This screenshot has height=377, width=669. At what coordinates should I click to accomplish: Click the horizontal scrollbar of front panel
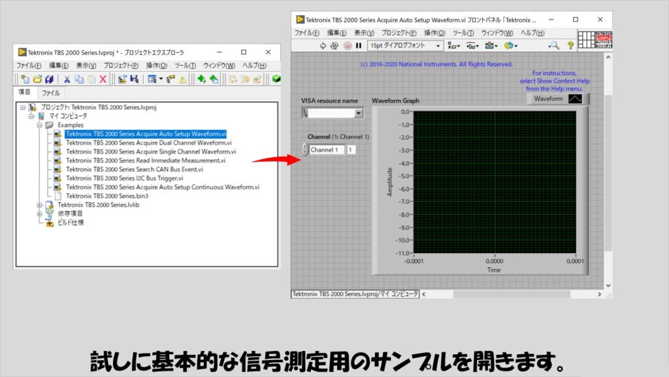pyautogui.click(x=512, y=294)
